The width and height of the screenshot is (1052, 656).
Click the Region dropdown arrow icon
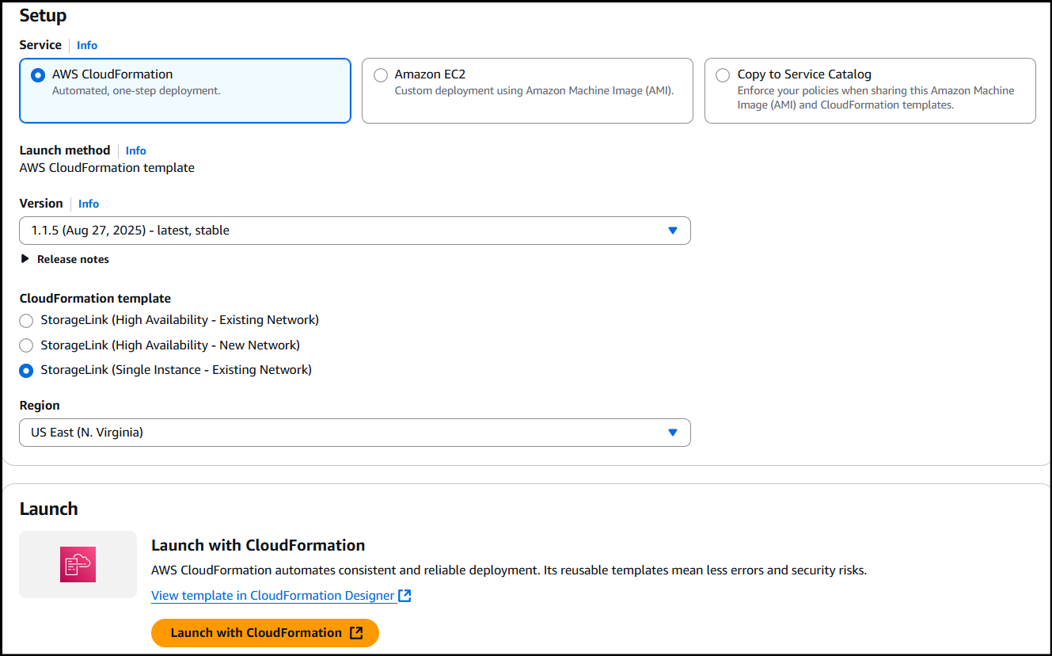click(x=673, y=433)
